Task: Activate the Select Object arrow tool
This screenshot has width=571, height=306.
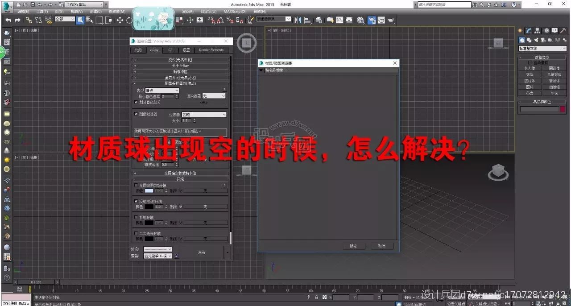Action: pyautogui.click(x=80, y=20)
